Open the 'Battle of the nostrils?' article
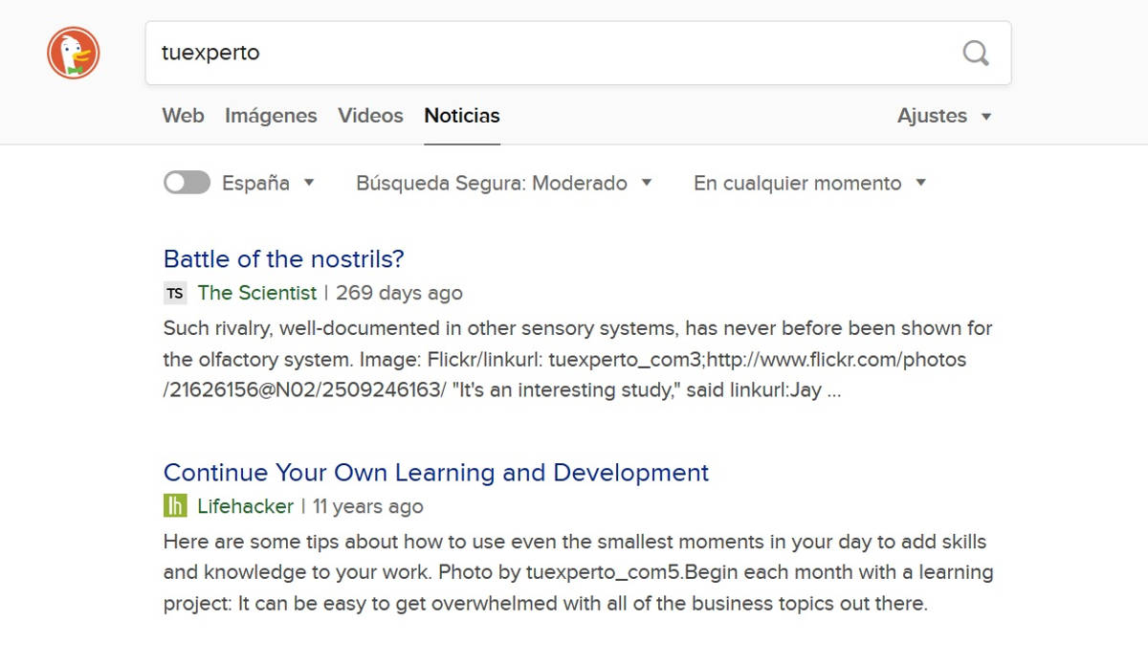The image size is (1148, 666). [x=284, y=258]
